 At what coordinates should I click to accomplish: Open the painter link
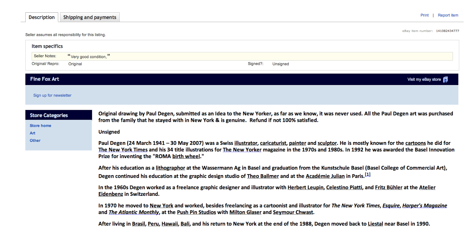point(297,143)
